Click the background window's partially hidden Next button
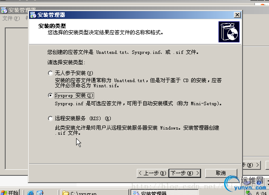 tap(251, 165)
